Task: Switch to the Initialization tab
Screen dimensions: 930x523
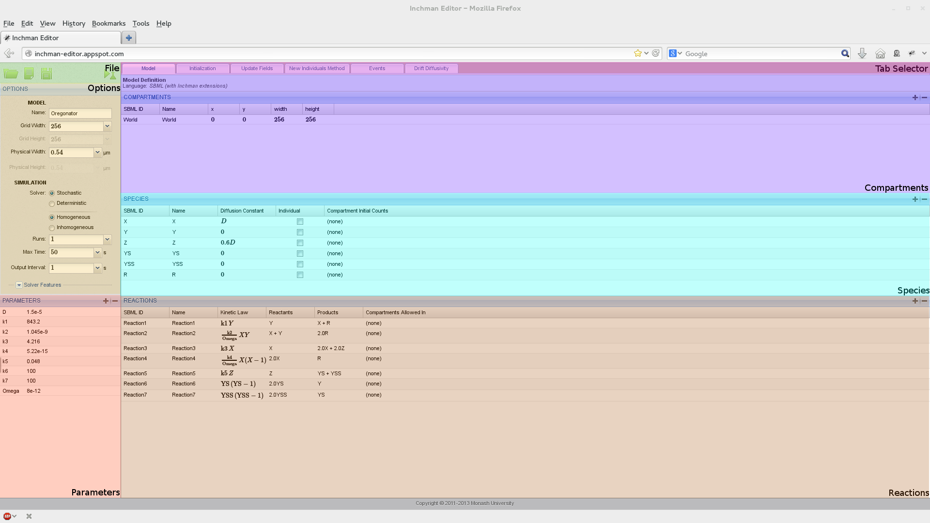Action: [202, 68]
